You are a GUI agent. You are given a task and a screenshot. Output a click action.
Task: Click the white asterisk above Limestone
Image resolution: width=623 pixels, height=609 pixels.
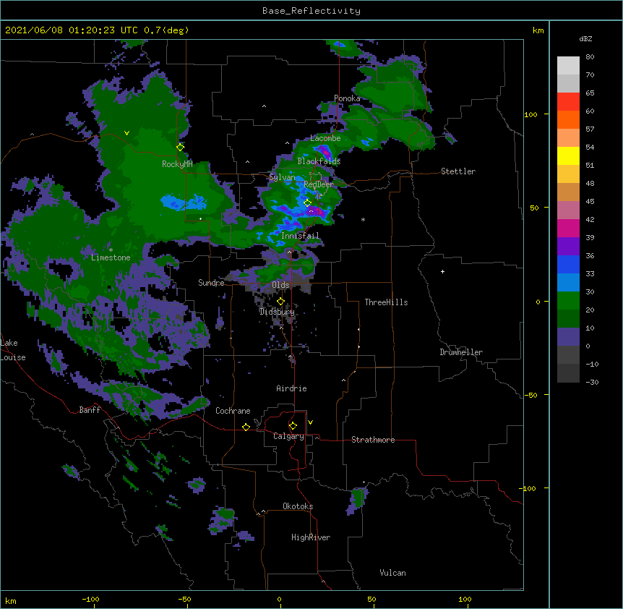[111, 250]
